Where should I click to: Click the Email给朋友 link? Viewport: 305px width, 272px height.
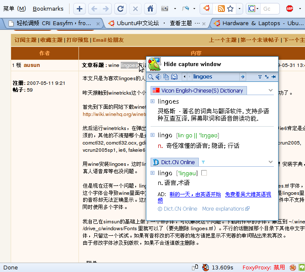(108, 40)
